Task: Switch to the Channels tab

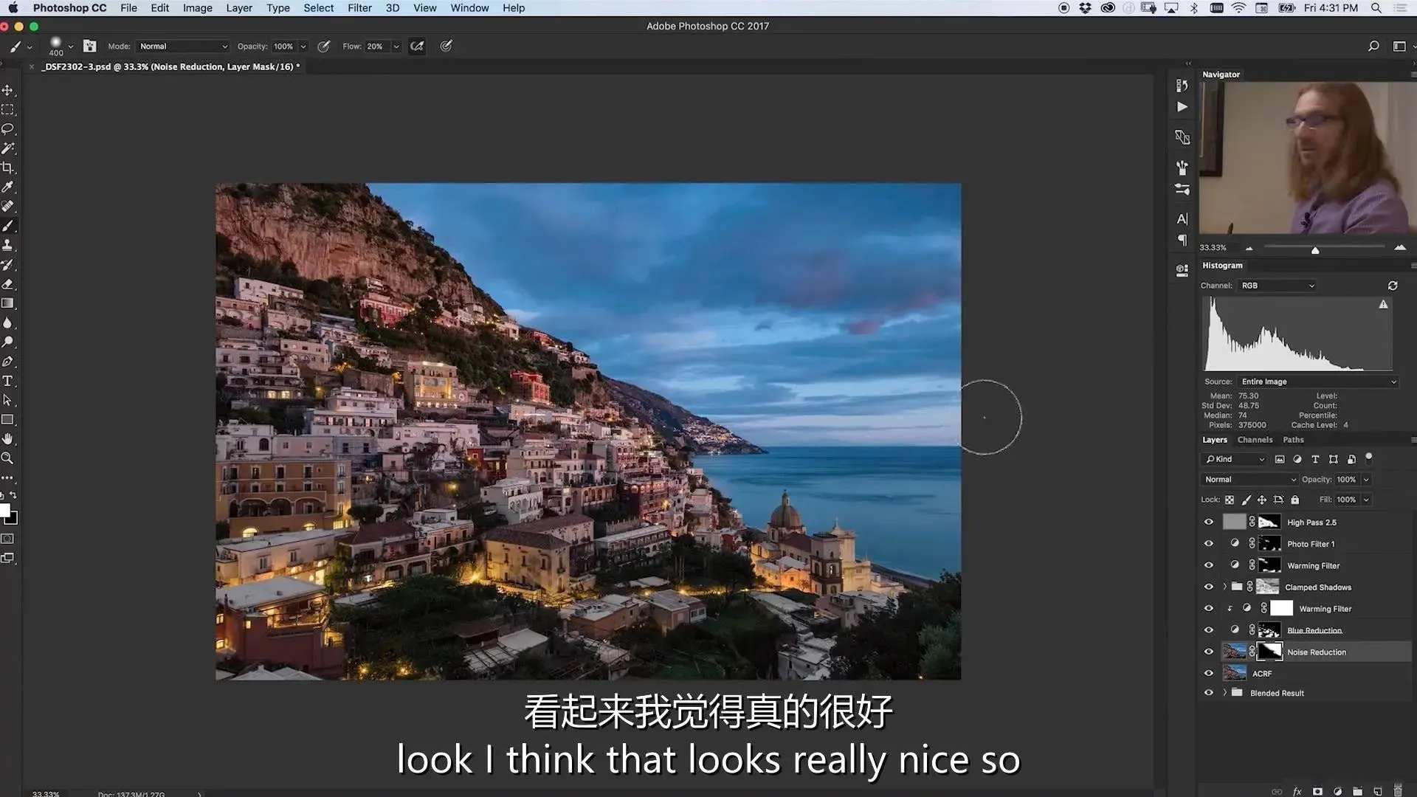Action: tap(1255, 440)
